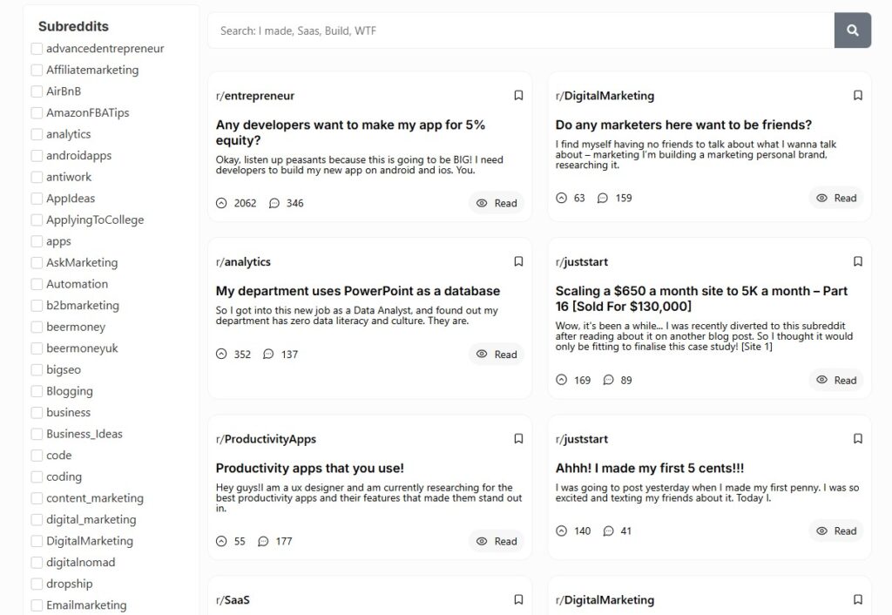Bookmark the 5% equity app post
Image resolution: width=892 pixels, height=615 pixels.
518,96
